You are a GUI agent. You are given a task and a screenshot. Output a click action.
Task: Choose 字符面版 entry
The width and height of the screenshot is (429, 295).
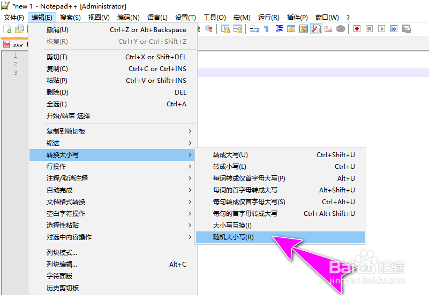[112, 276]
